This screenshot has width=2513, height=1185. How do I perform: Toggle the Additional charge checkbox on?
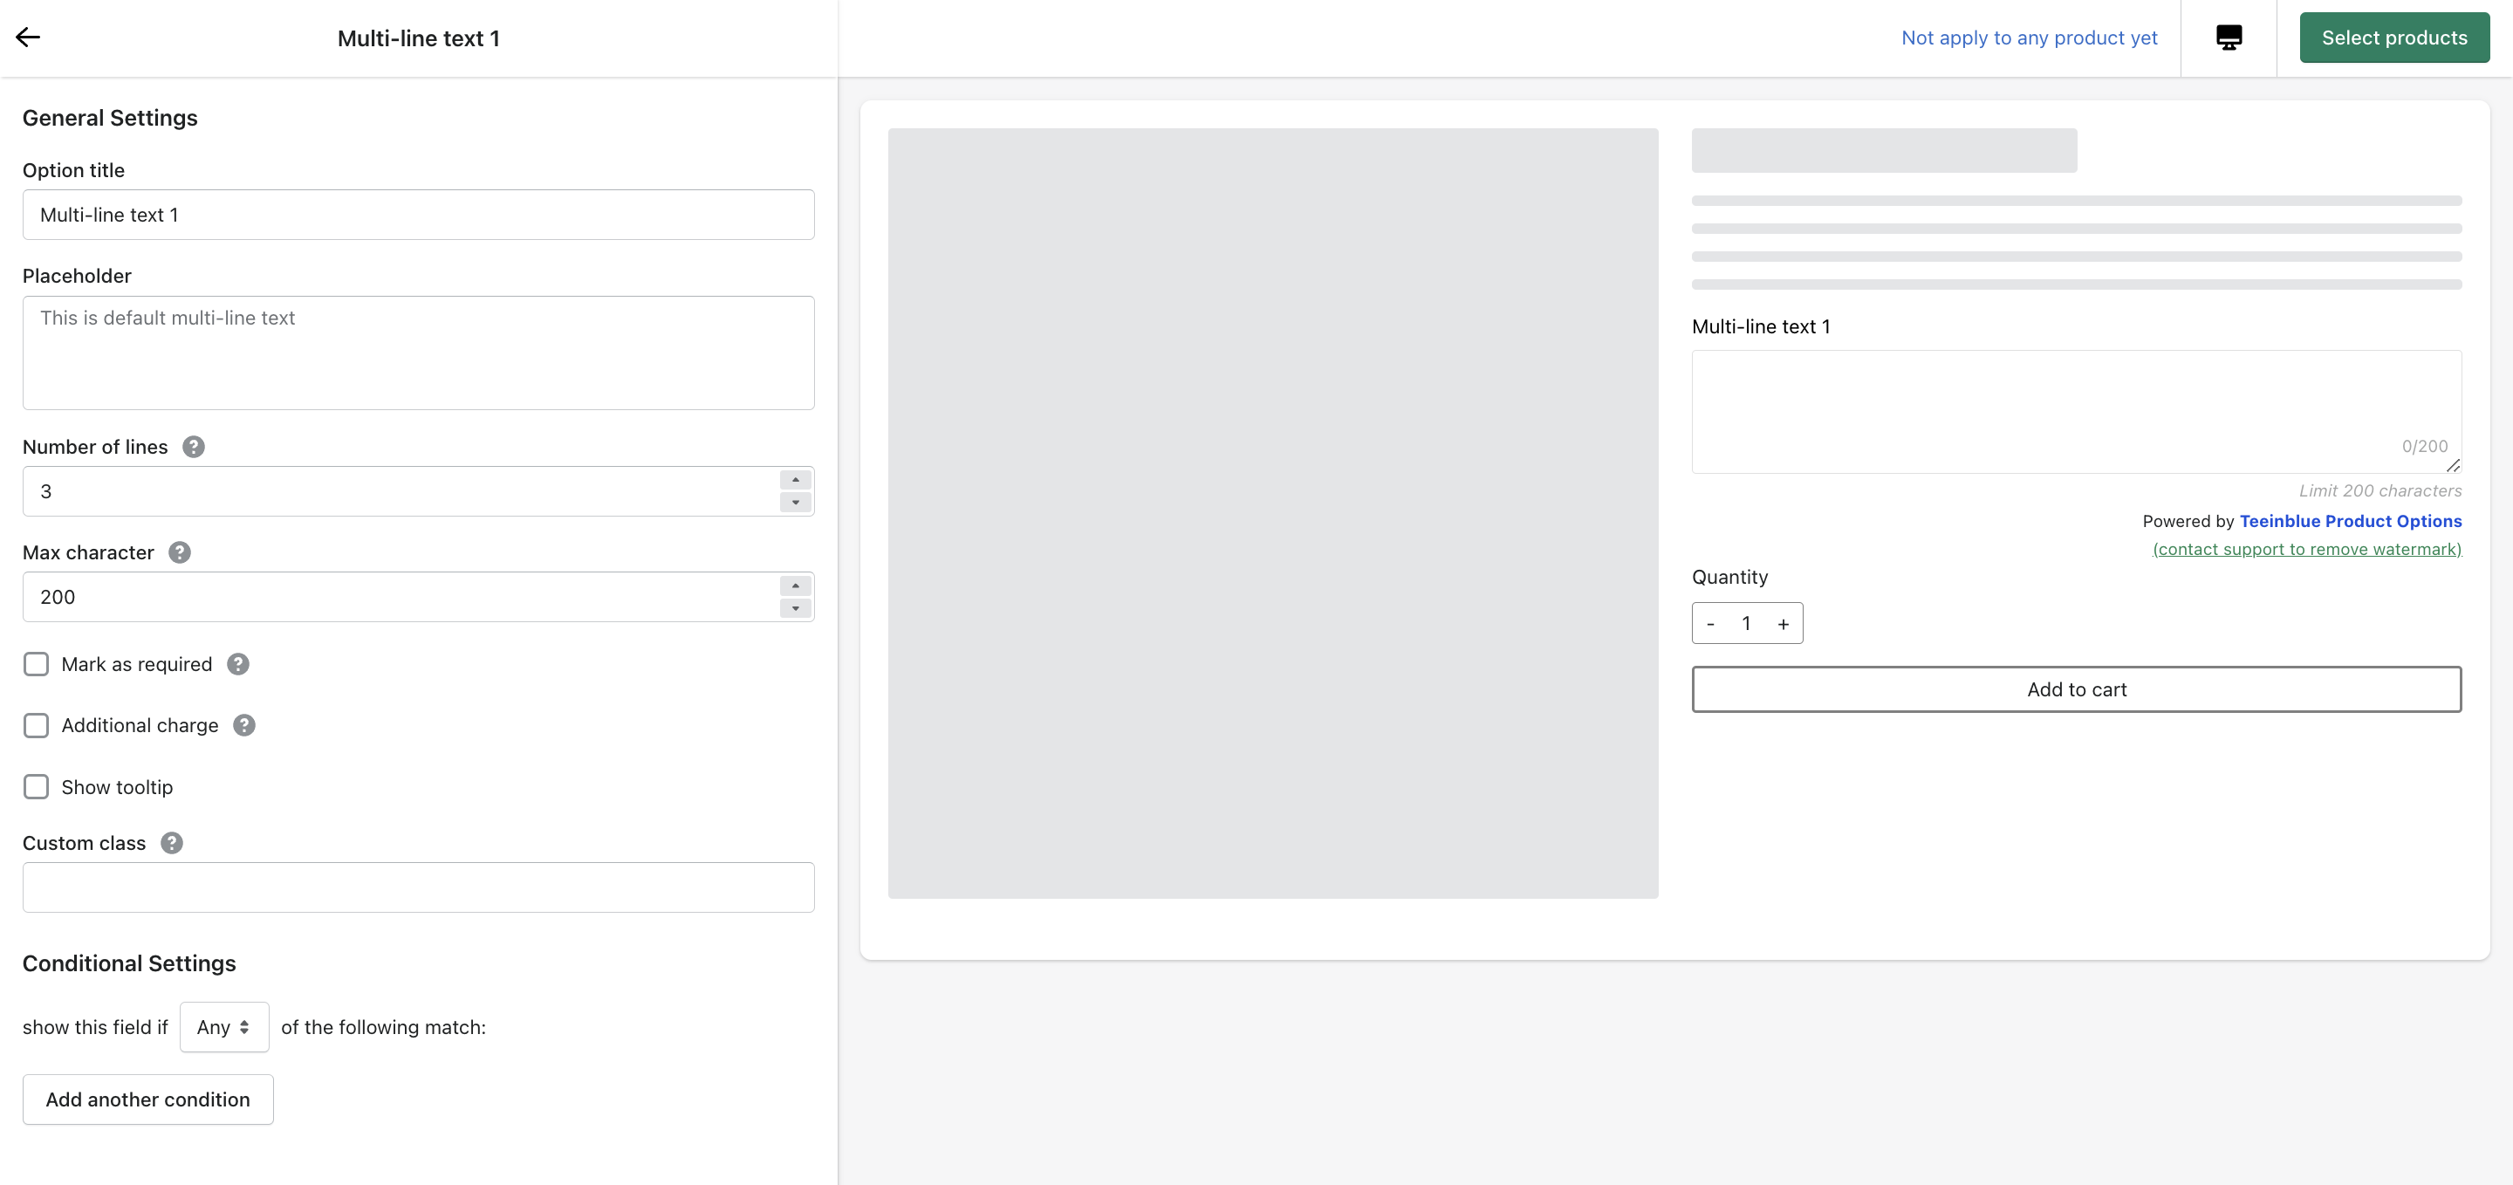[x=35, y=725]
